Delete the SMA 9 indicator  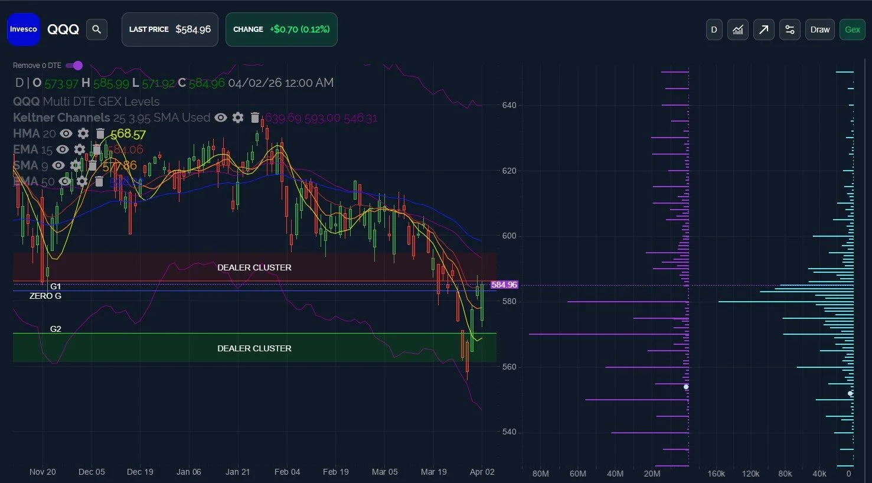pyautogui.click(x=92, y=165)
